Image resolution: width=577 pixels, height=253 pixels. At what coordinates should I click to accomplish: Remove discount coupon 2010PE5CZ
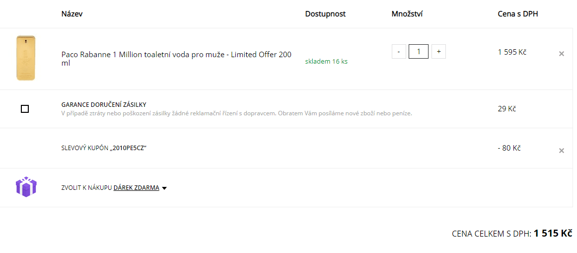pyautogui.click(x=562, y=151)
